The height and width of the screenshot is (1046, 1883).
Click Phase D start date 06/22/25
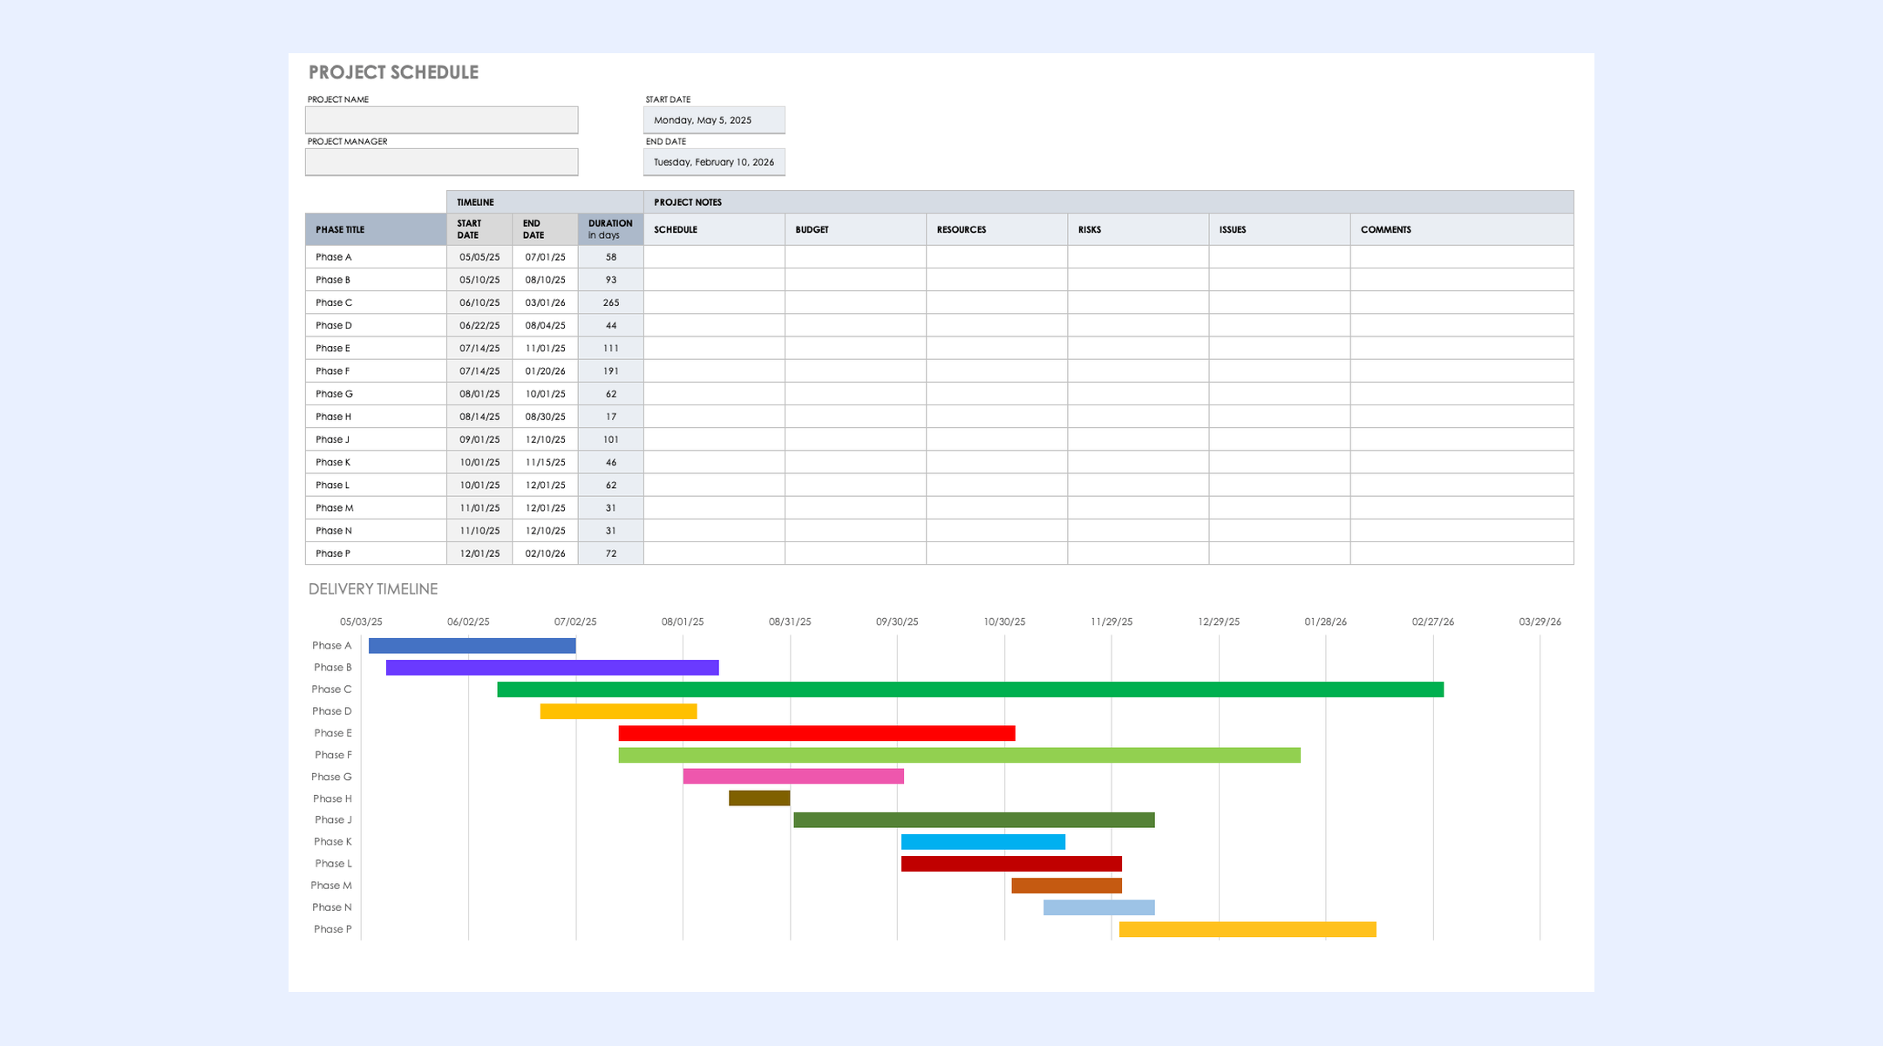[x=479, y=325]
